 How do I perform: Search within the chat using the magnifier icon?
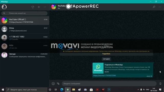click(154, 7)
